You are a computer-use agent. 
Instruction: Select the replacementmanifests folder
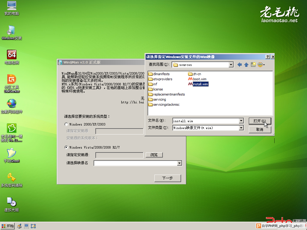pyautogui.click(x=167, y=94)
